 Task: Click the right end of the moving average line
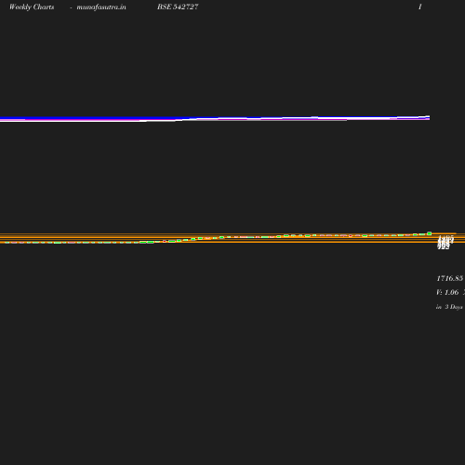[x=428, y=117]
